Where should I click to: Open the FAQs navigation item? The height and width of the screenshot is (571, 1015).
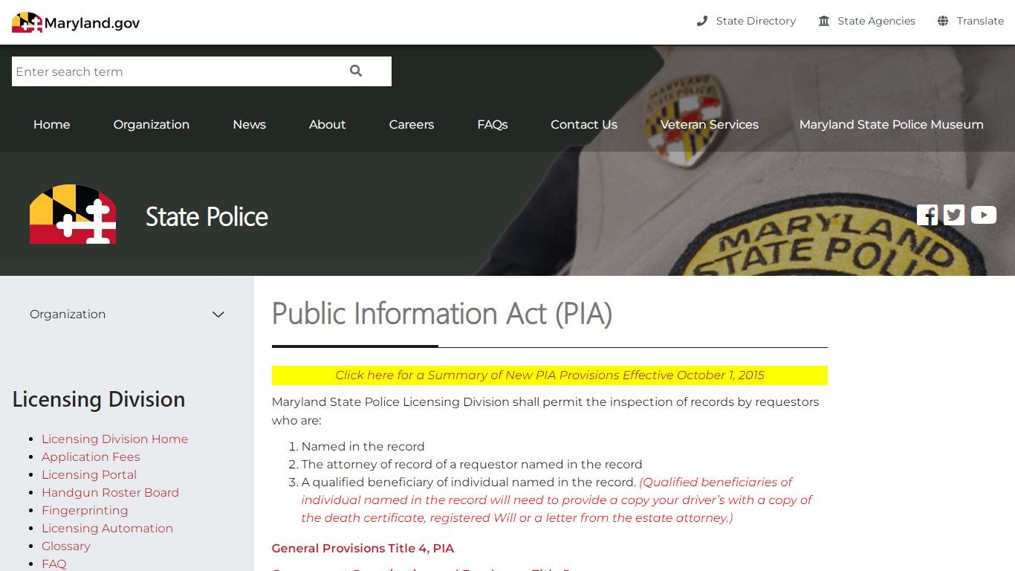click(493, 124)
